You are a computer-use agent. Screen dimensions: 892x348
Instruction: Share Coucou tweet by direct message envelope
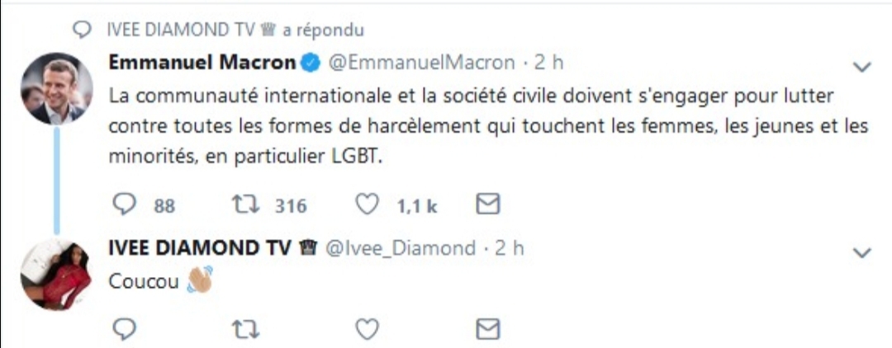(x=487, y=327)
